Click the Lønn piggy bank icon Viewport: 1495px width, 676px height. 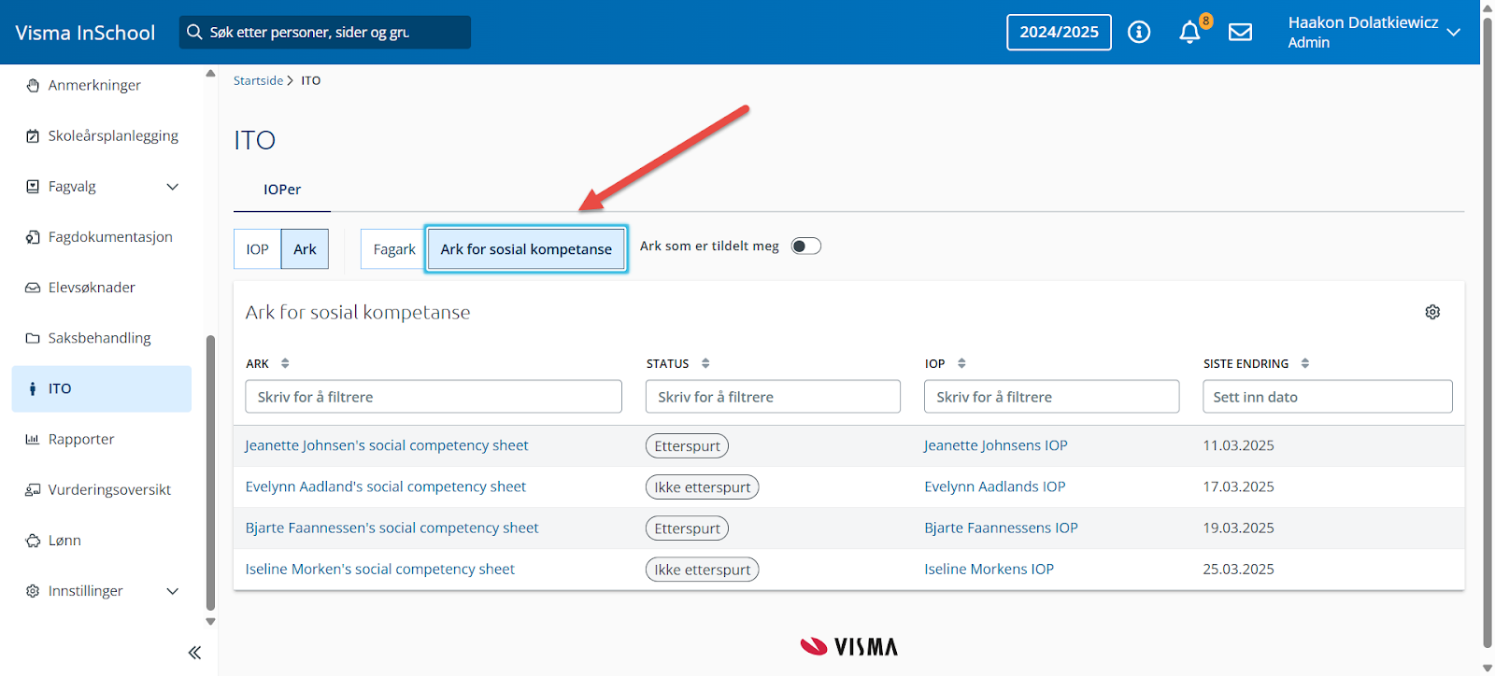point(33,541)
